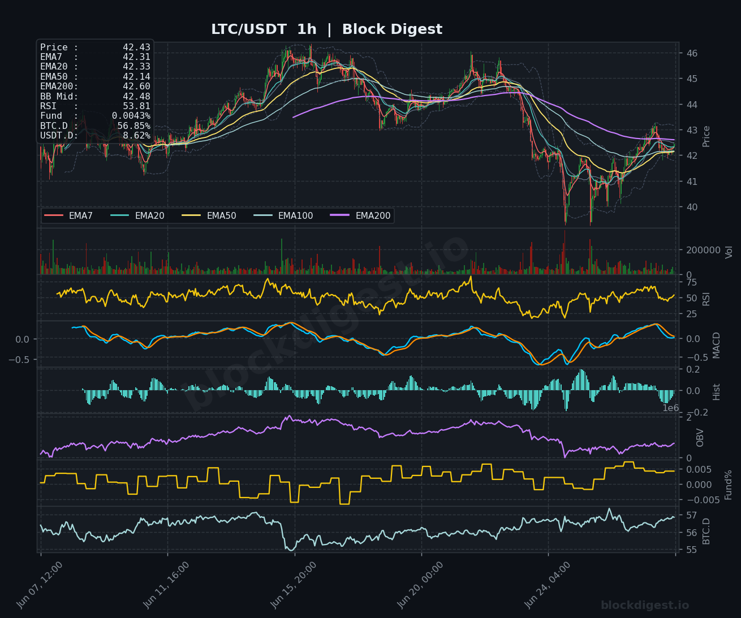The image size is (741, 618).
Task: Click the -0.5 MACD left axis tick
Action: click(x=20, y=359)
